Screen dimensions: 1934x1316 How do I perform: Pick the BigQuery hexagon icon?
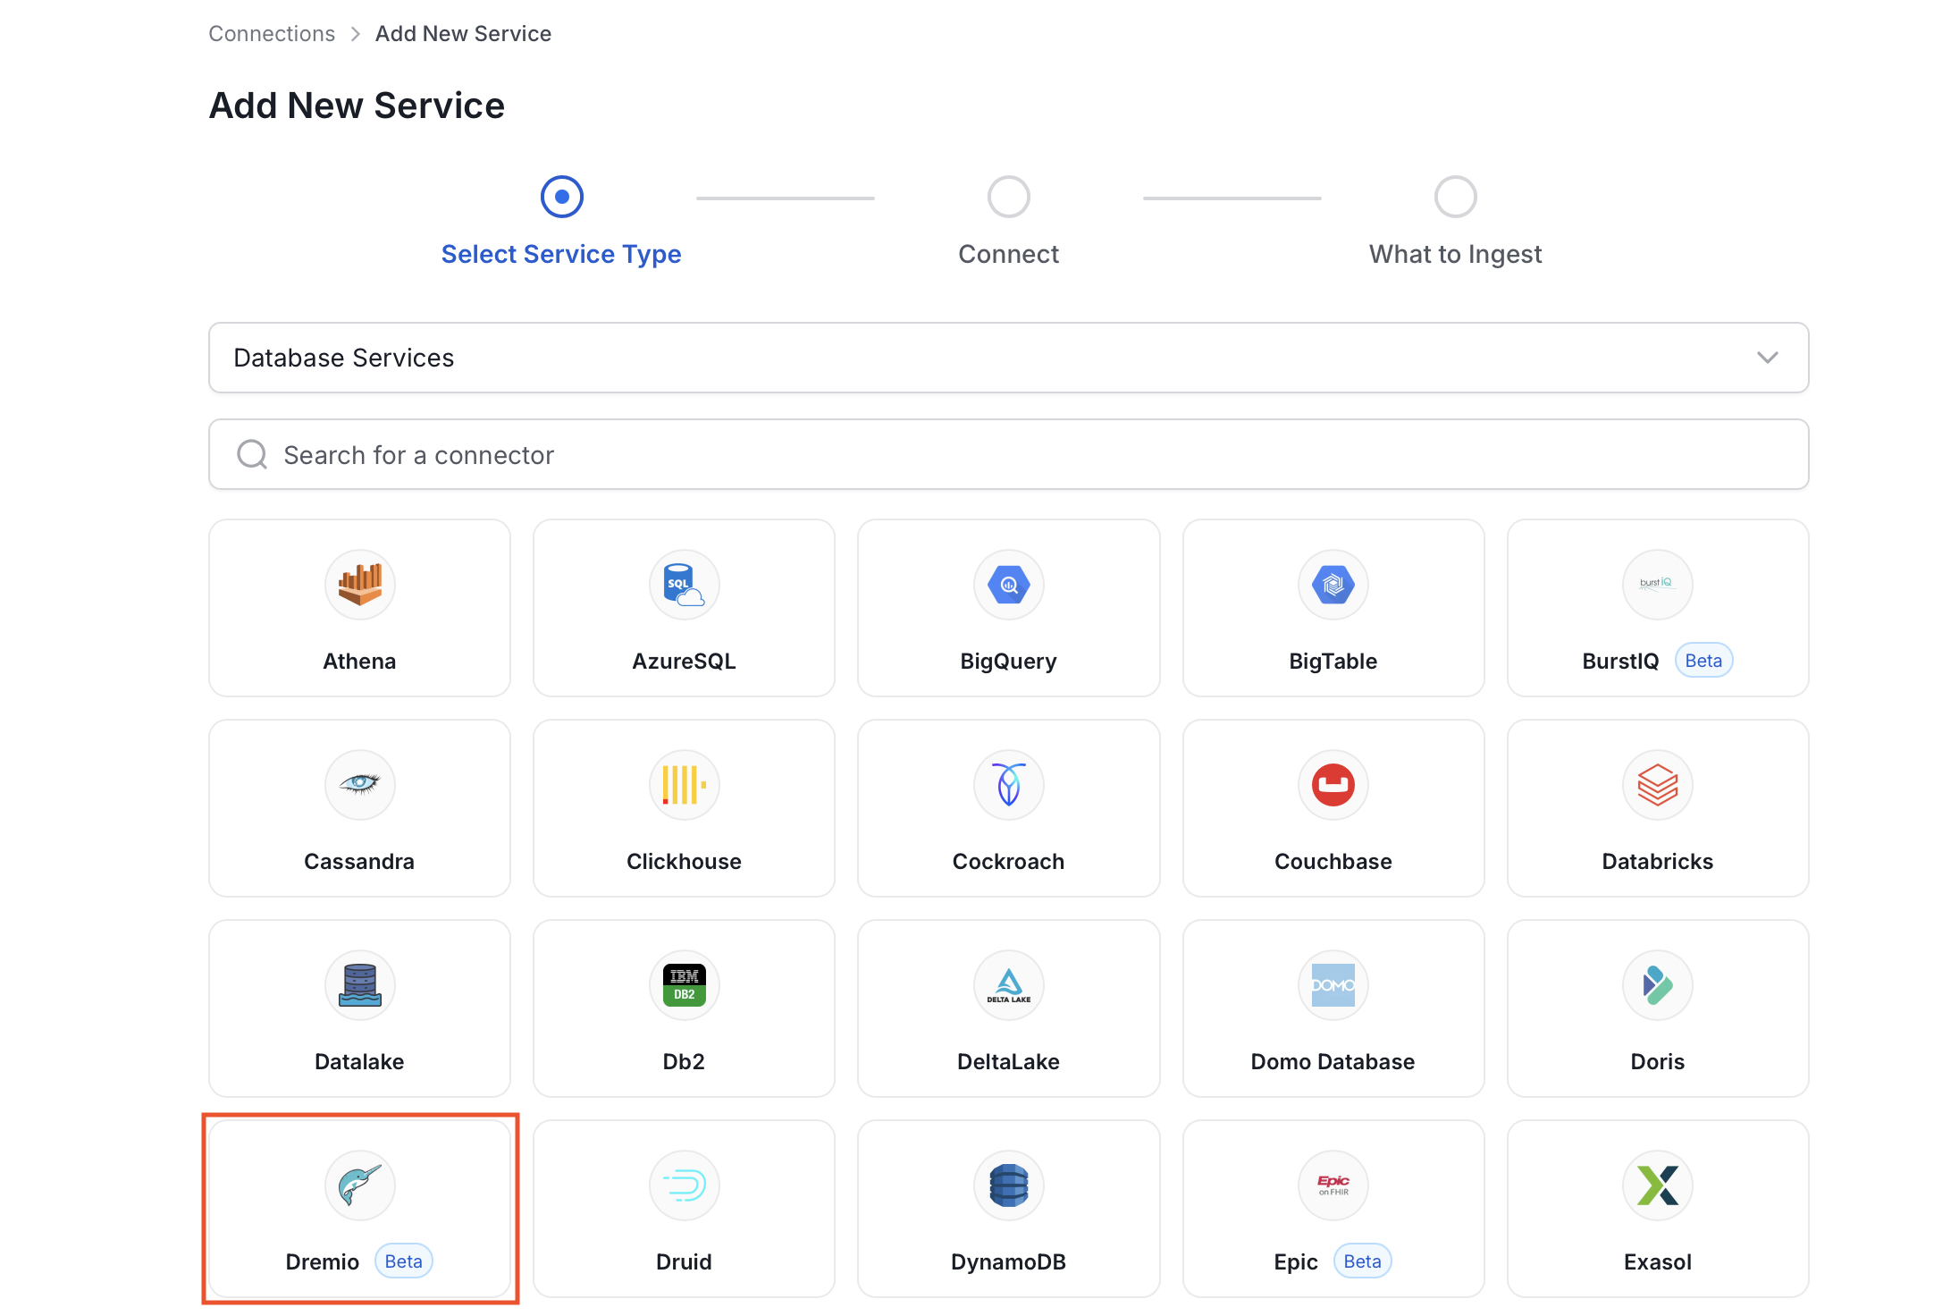1008,585
